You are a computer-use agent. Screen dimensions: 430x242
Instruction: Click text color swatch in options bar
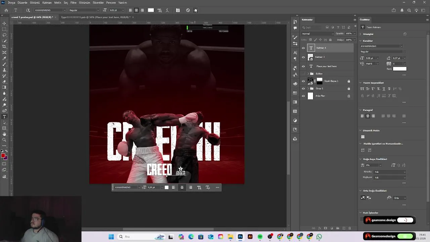point(151,10)
